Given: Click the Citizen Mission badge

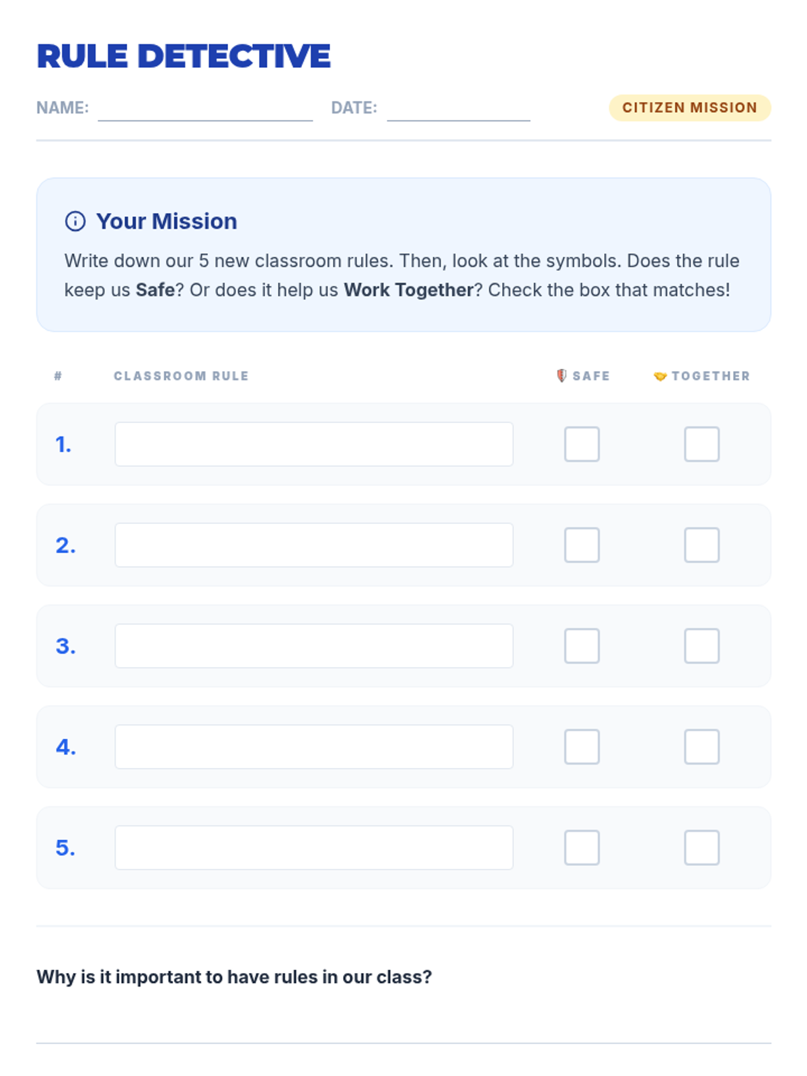Looking at the screenshot, I should pyautogui.click(x=689, y=108).
